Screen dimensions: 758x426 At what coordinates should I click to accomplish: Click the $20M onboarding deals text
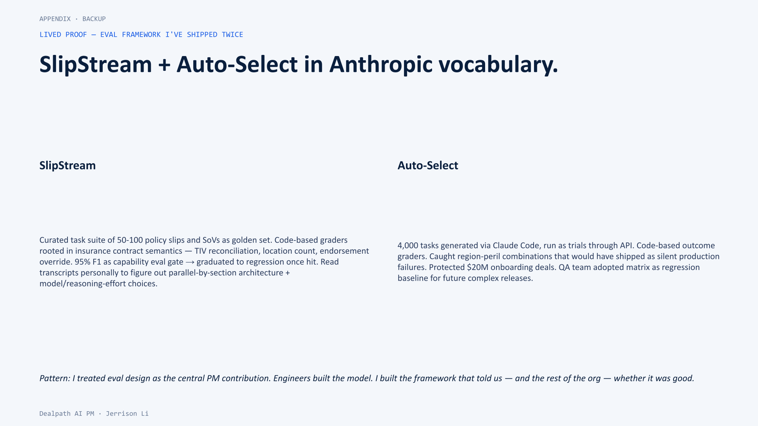[x=510, y=267]
